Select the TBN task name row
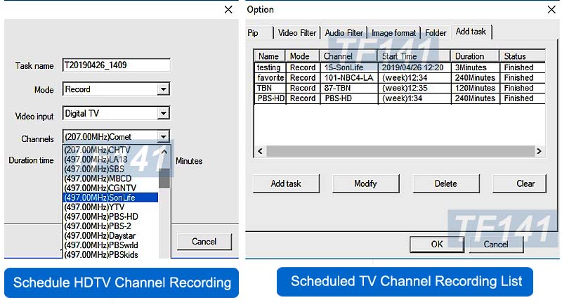 point(400,88)
